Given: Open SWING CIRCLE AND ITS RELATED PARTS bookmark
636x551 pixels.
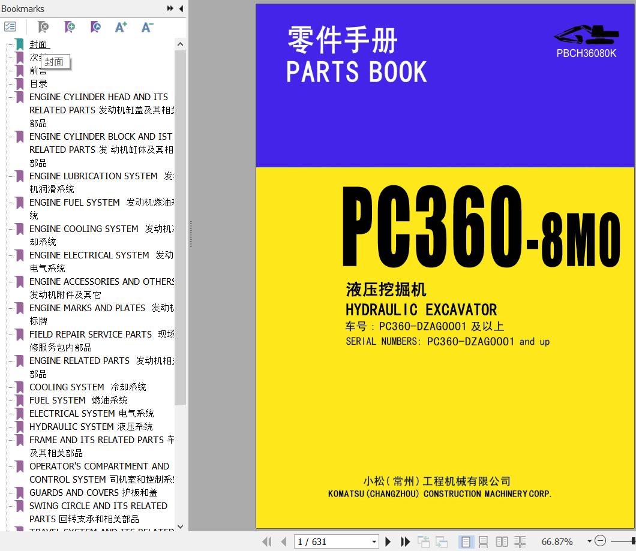Looking at the screenshot, I should (98, 512).
